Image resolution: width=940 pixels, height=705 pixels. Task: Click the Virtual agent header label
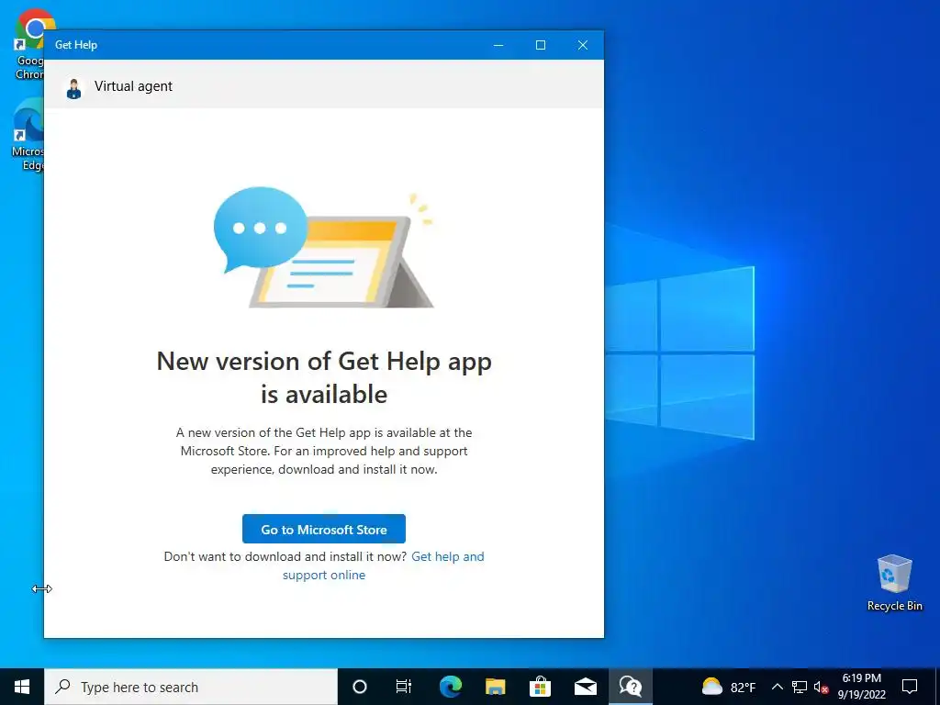[133, 86]
